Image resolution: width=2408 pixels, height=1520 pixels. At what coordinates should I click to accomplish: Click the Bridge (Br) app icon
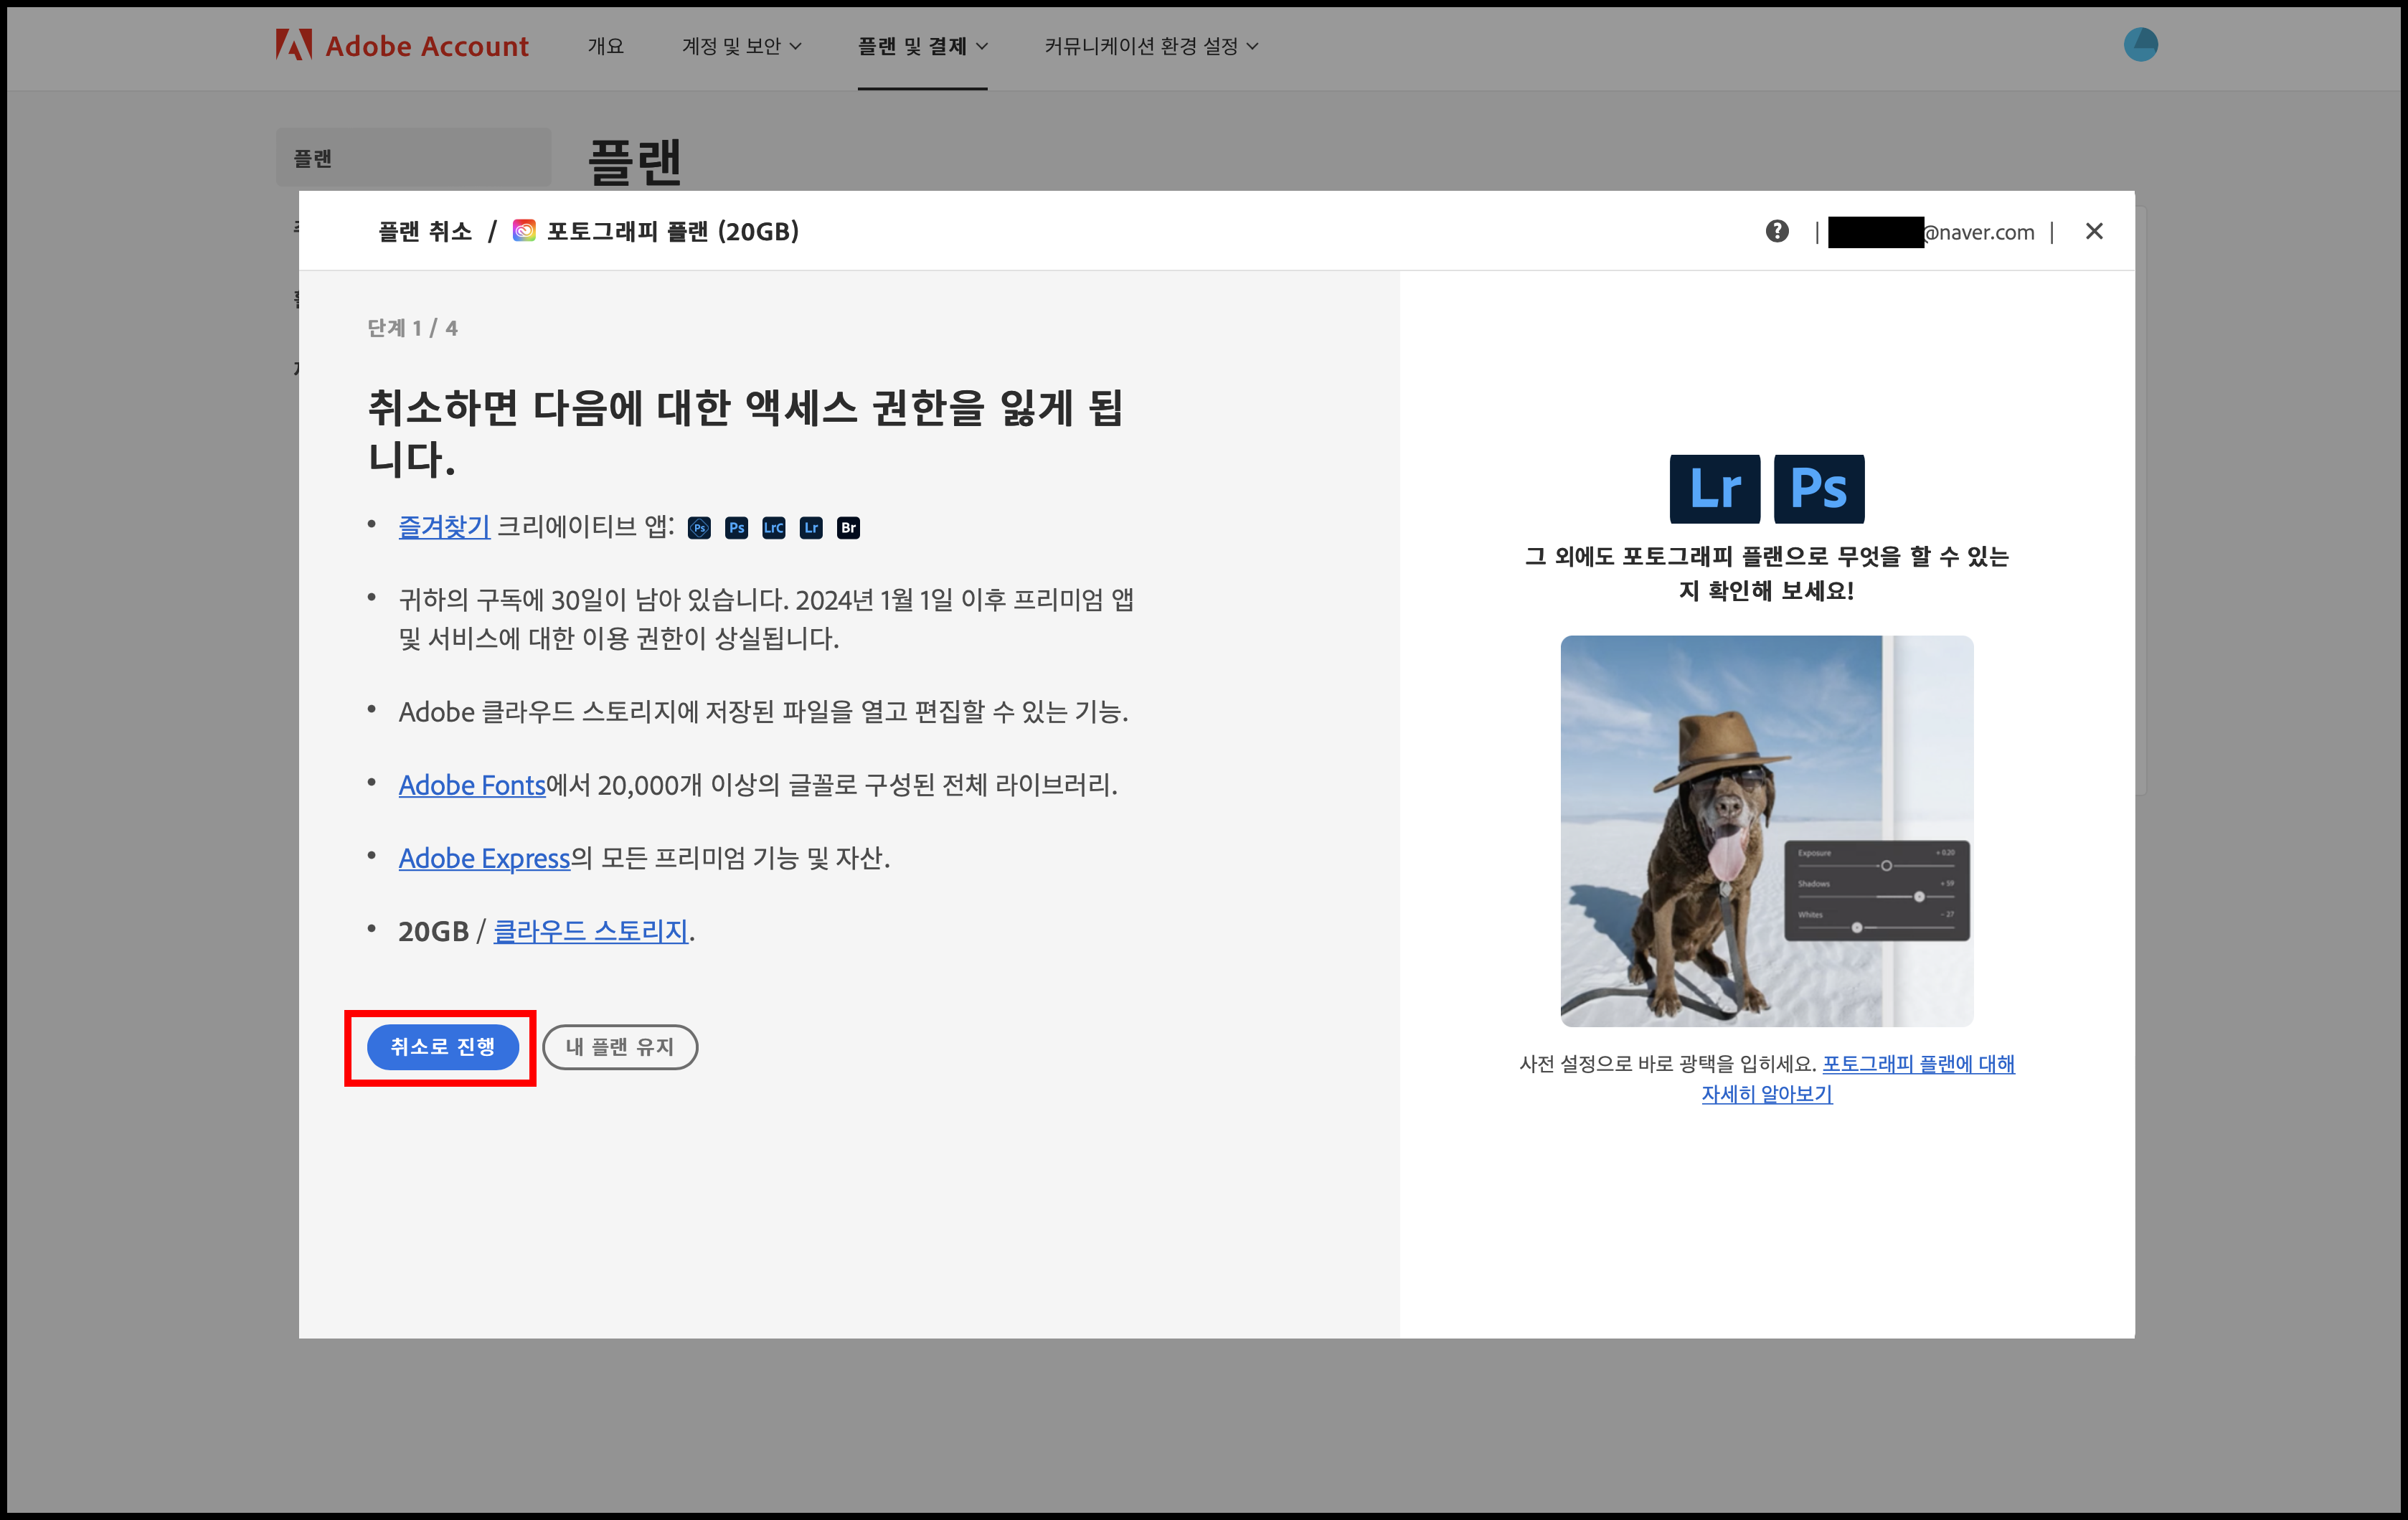coord(848,528)
